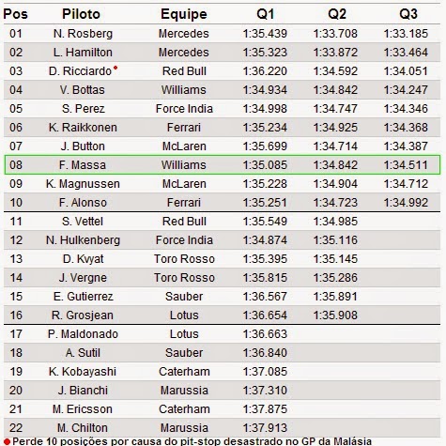Click the red dot beside D. Ricciardo

115,68
